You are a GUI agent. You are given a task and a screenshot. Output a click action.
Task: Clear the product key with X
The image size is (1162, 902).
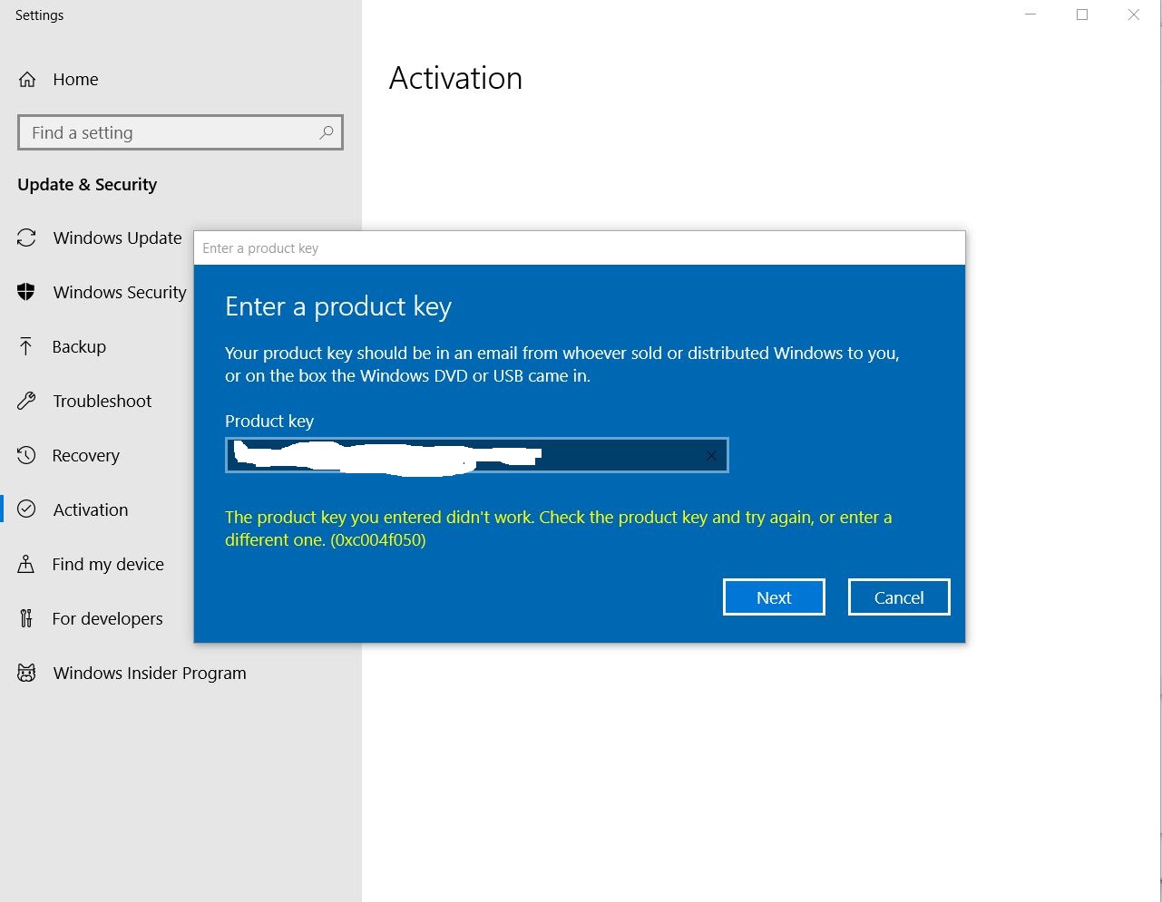coord(711,455)
